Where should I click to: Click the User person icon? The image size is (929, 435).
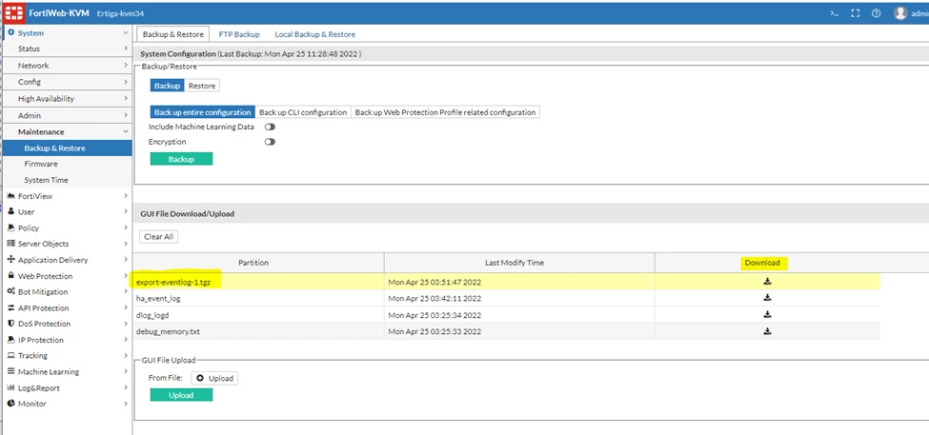(x=11, y=211)
